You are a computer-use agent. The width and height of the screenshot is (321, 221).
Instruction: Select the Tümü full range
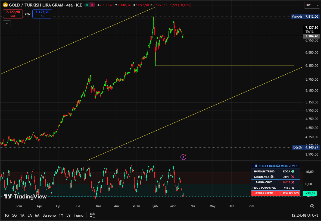(x=78, y=215)
